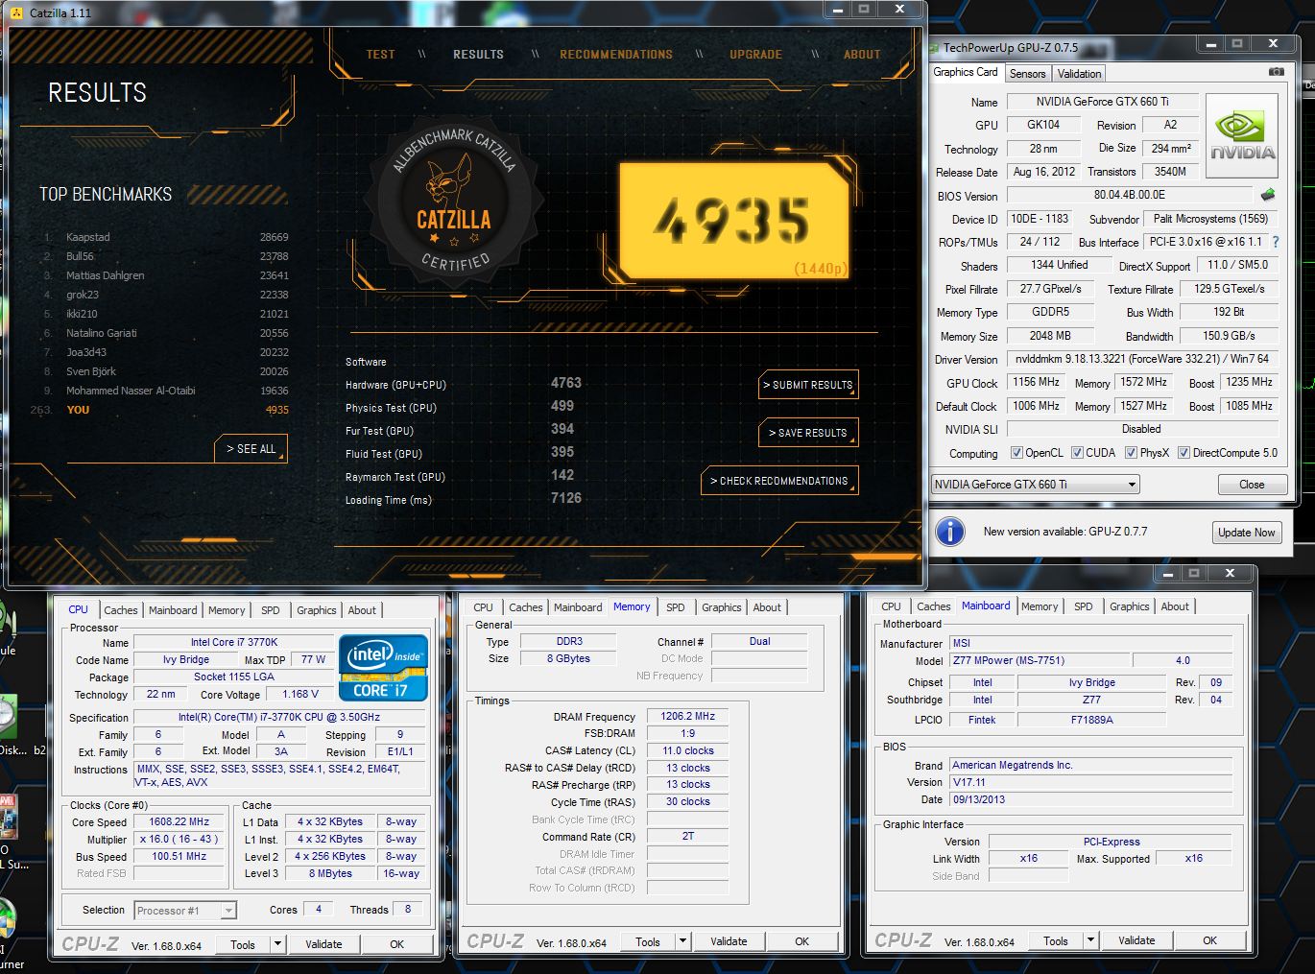Viewport: 1315px width, 974px height.
Task: Click the GPU-Z screenshot camera icon
Action: (x=1276, y=72)
